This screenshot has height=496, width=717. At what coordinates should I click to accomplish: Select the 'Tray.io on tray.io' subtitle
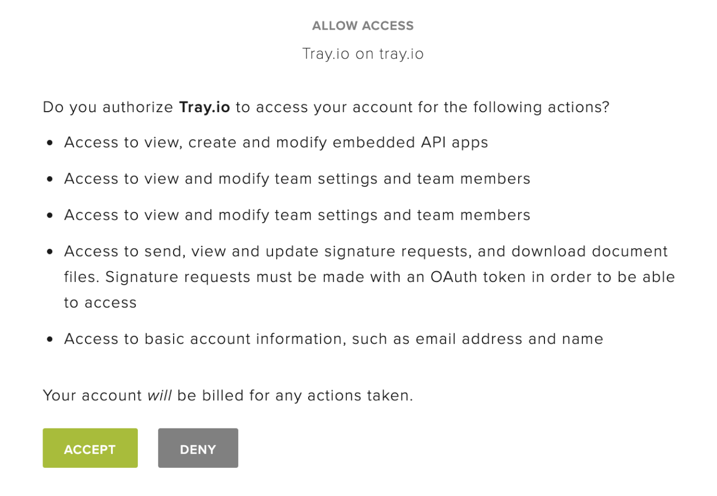point(363,53)
